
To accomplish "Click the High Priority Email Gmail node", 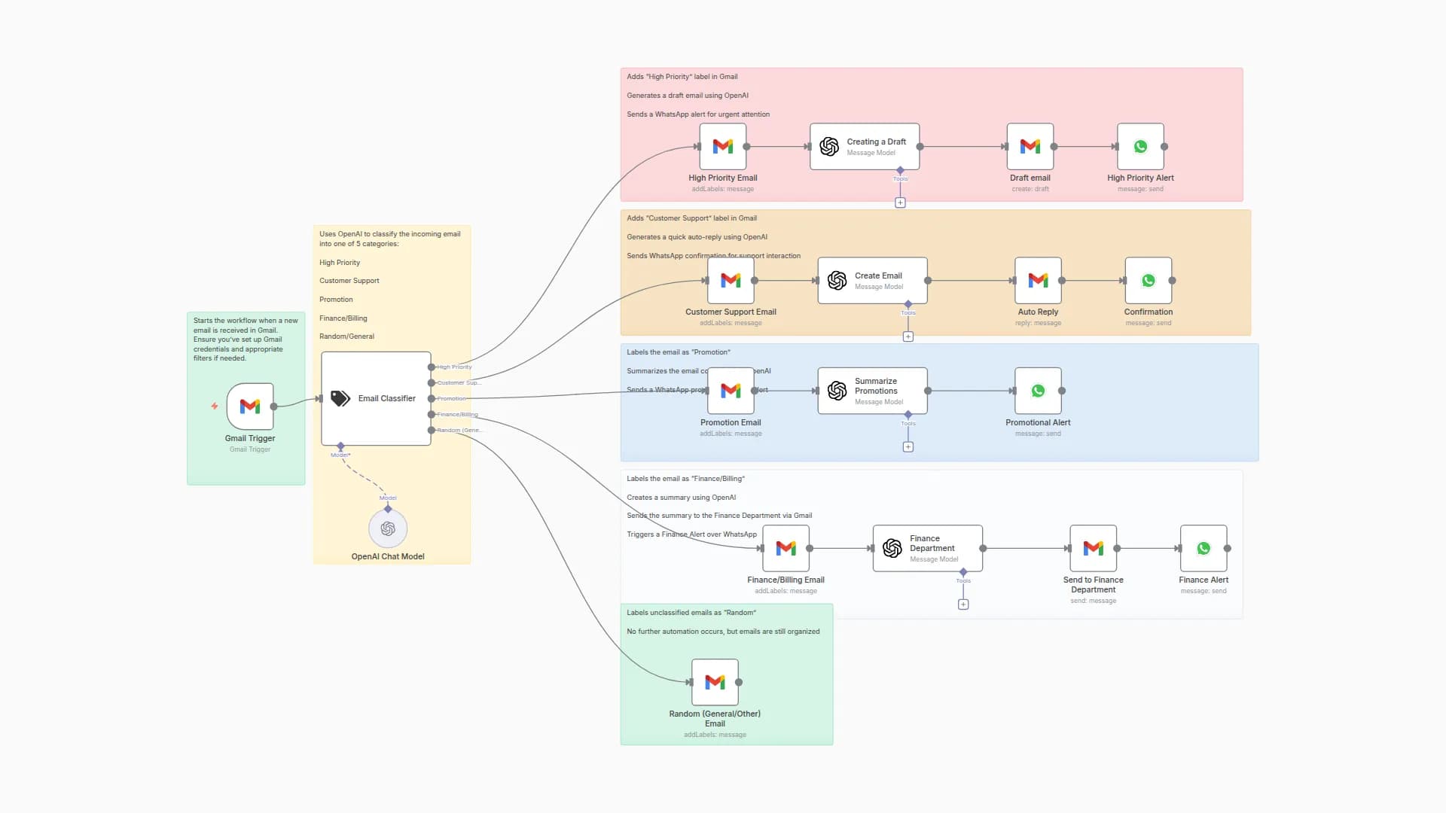I will [x=722, y=146].
